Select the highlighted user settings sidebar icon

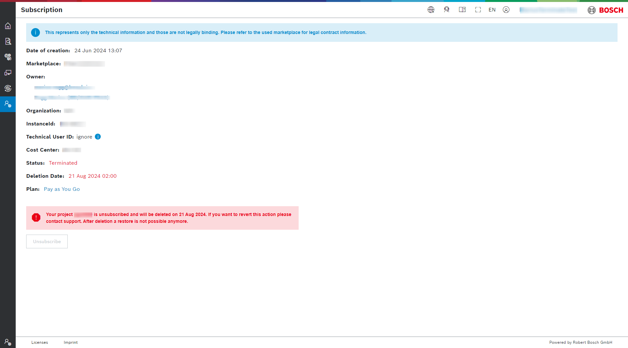[8, 104]
